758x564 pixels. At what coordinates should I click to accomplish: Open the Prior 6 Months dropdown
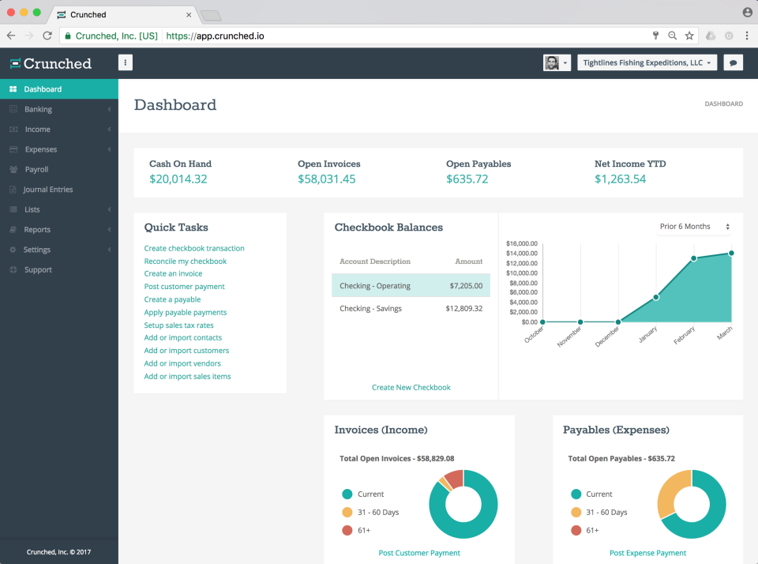tap(693, 227)
